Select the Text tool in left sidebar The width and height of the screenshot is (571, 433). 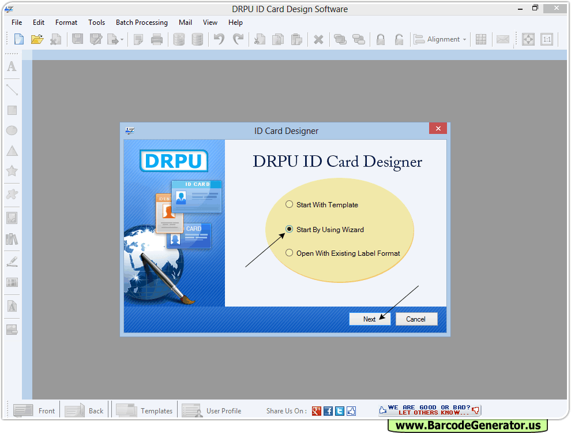pos(12,67)
